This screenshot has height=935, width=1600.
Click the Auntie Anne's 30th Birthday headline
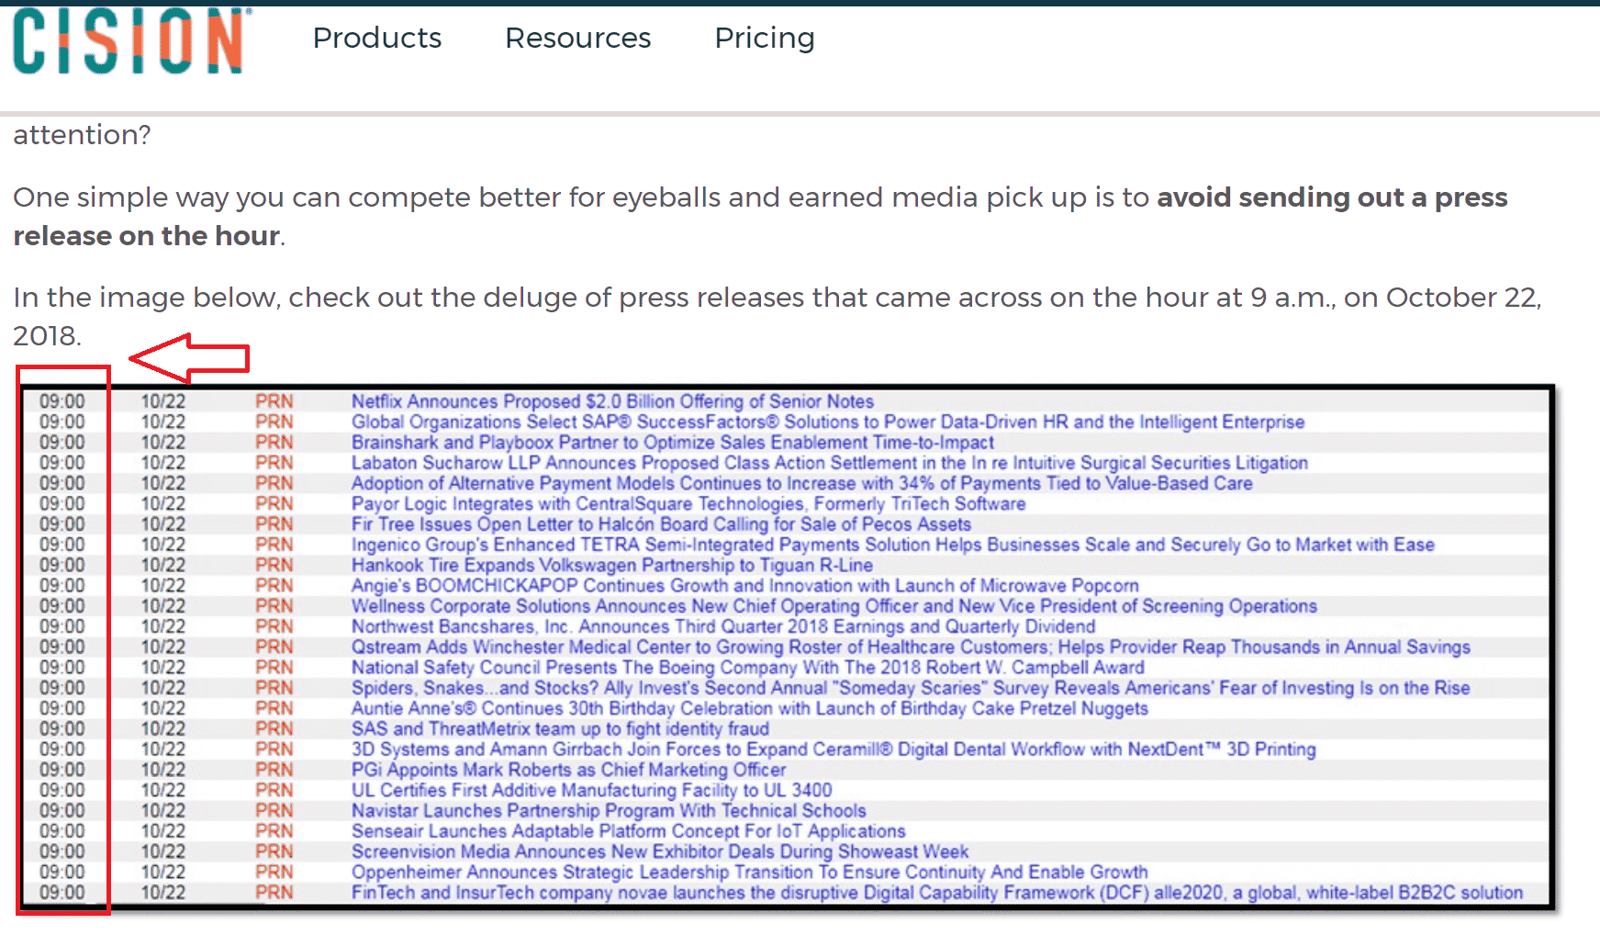(x=750, y=708)
